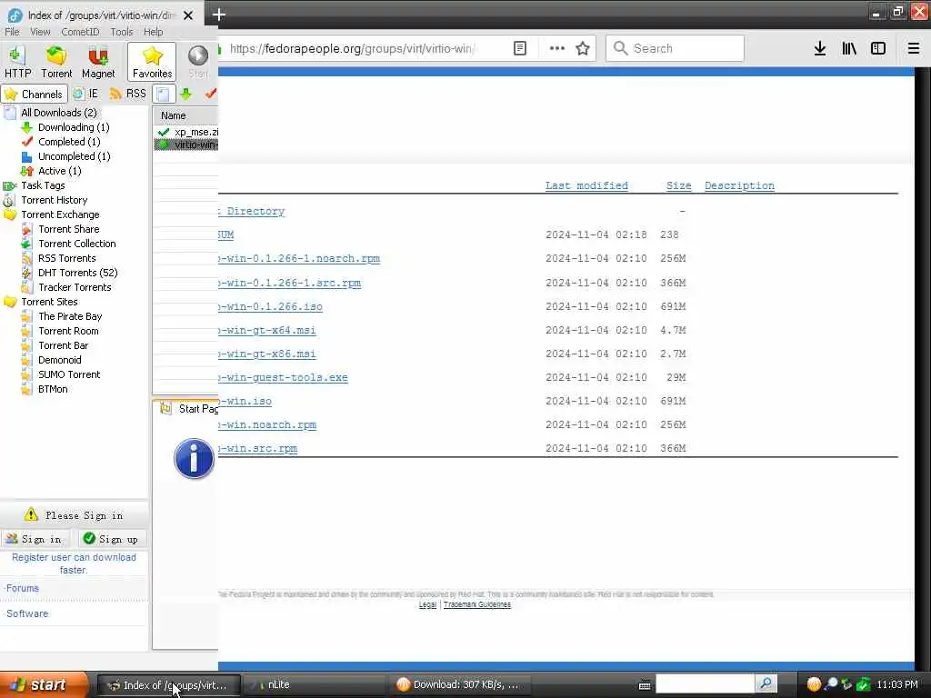Click the HTTP download toolbar icon
Image resolution: width=931 pixels, height=698 pixels.
point(18,62)
